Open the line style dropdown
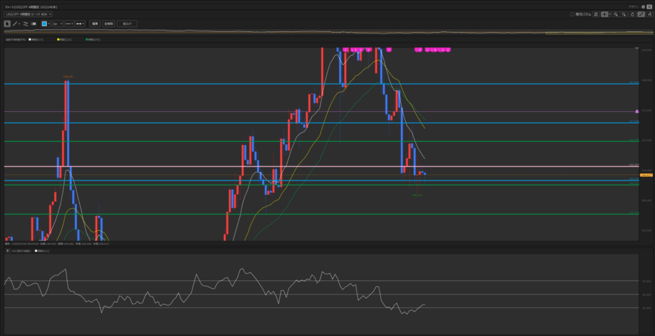The width and height of the screenshot is (655, 336). point(69,24)
